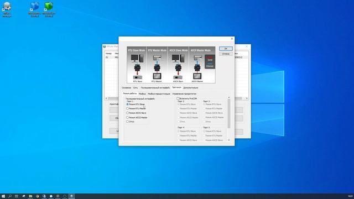Confirm settings with the OK button
This screenshot has height=199, width=354.
(226, 49)
